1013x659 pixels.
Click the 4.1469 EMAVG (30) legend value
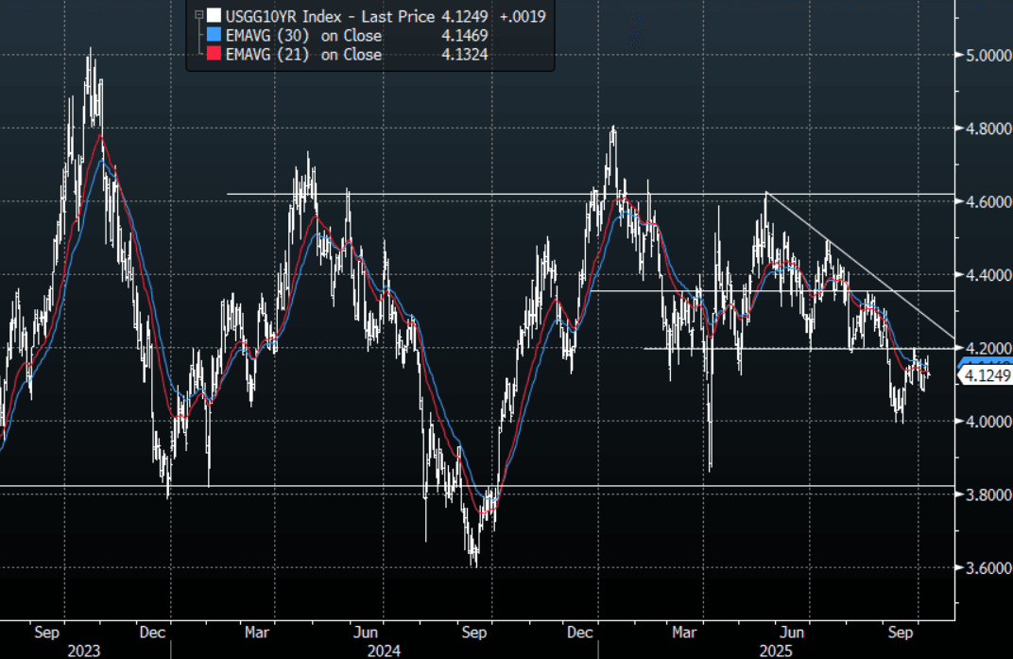click(465, 35)
